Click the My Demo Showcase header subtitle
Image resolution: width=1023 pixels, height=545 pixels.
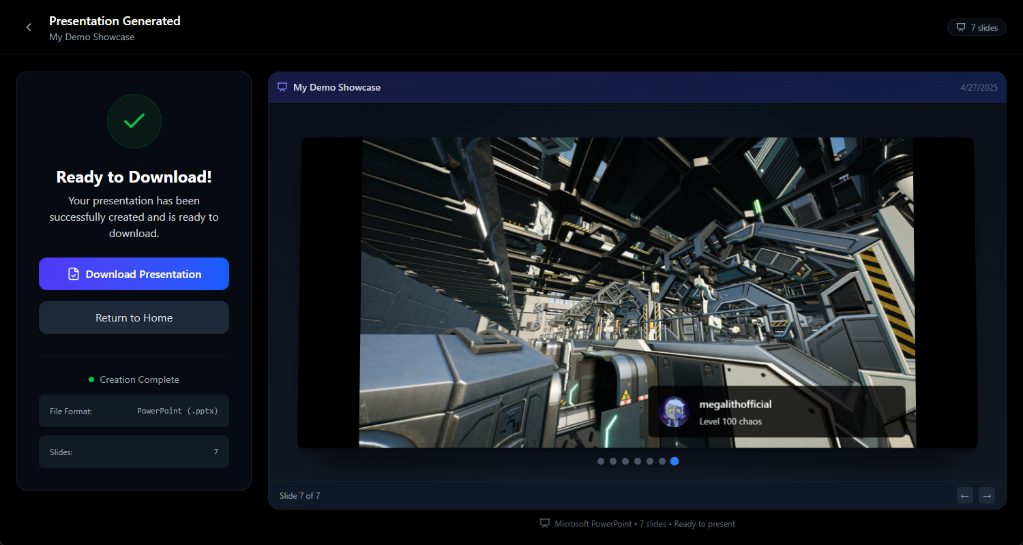(91, 37)
